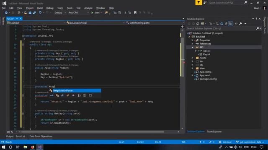Expand the View folder node
This screenshot has height=150, width=268.
(192, 68)
